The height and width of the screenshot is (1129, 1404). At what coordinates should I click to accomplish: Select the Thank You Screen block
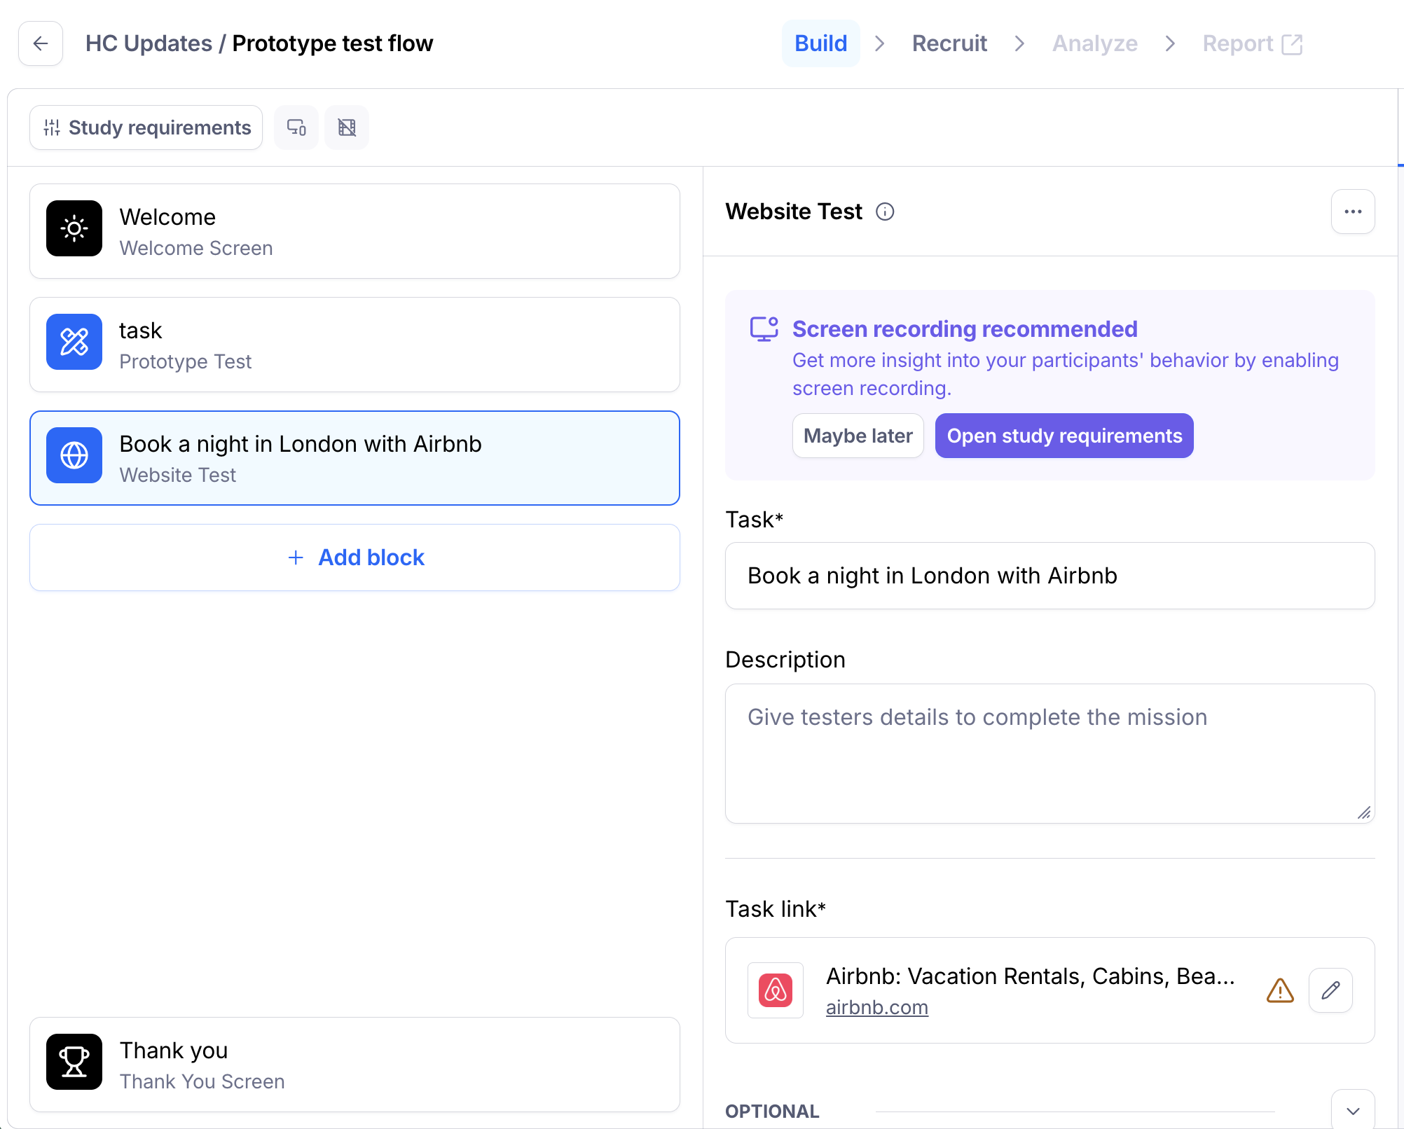pos(355,1065)
